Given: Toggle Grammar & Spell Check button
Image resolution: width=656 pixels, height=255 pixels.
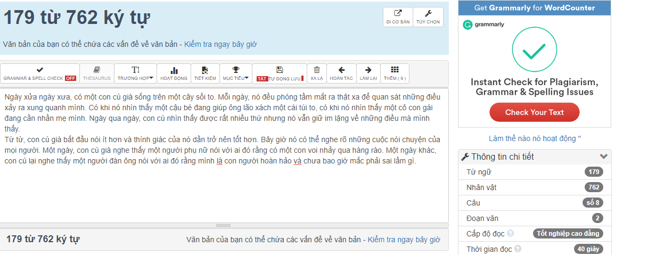Looking at the screenshot, I should tap(40, 73).
